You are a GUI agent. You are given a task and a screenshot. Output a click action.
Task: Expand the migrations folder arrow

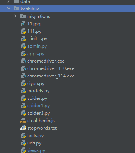(x=15, y=16)
